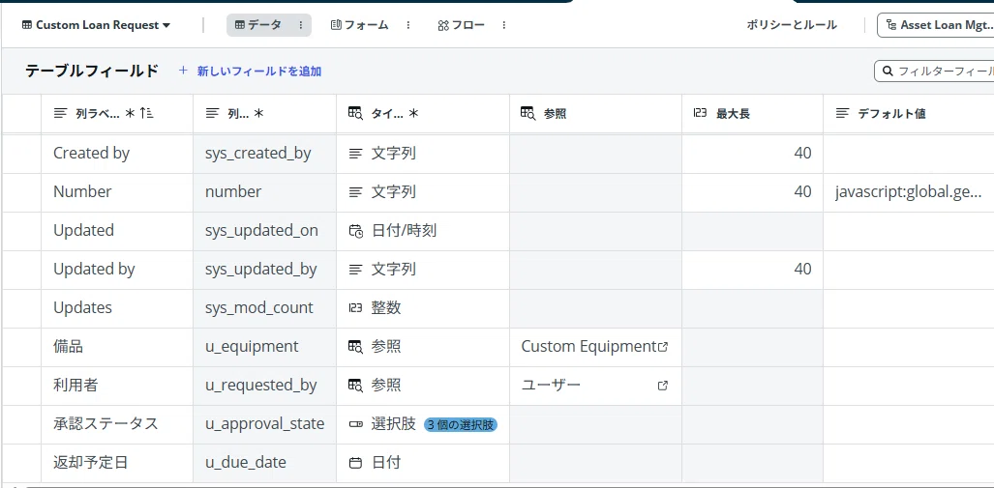Switch to the フォーム tab

point(359,25)
